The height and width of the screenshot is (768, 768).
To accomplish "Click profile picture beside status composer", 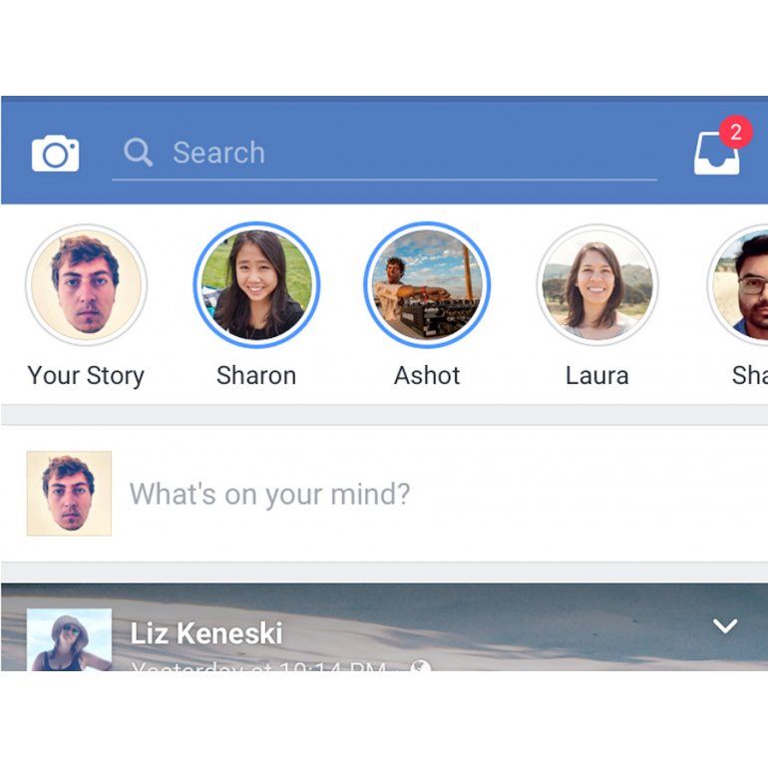I will point(69,494).
